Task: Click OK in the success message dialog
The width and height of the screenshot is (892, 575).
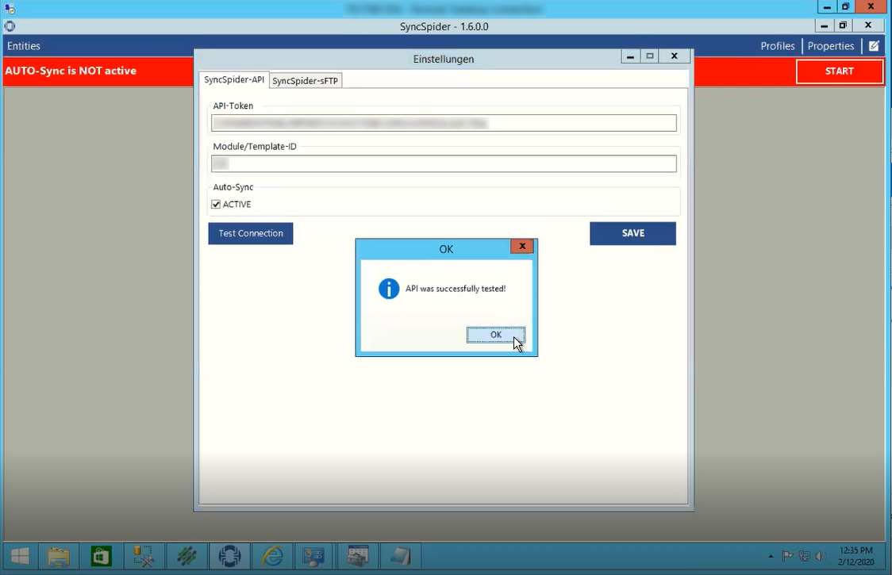Action: click(x=495, y=335)
